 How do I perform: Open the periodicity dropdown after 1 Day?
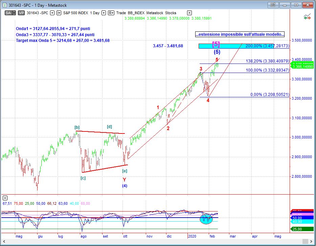104,13
